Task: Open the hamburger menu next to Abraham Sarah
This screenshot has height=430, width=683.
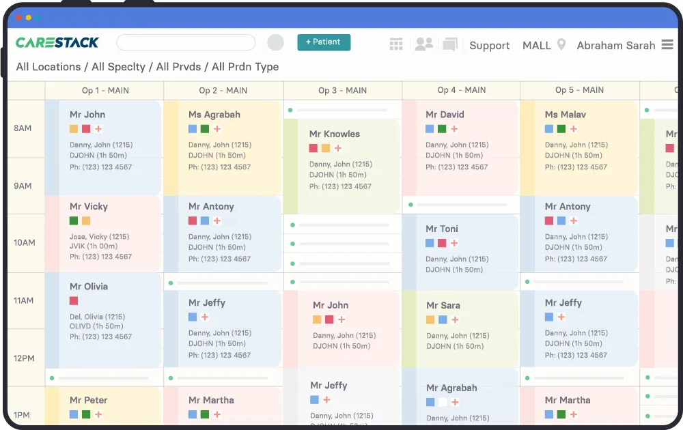Action: (667, 45)
